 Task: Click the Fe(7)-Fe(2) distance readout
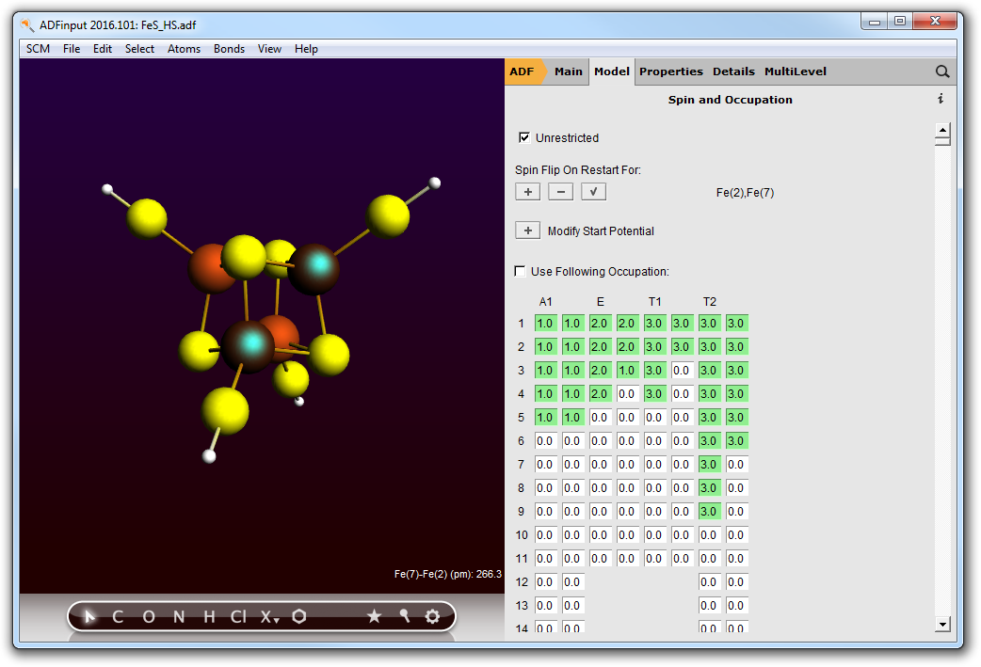(x=448, y=574)
